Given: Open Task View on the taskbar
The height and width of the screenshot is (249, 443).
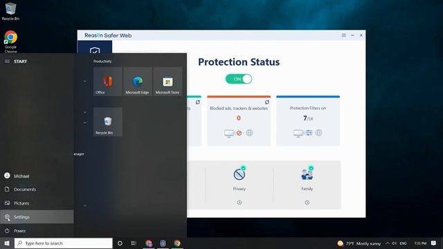Looking at the screenshot, I should click(x=134, y=243).
